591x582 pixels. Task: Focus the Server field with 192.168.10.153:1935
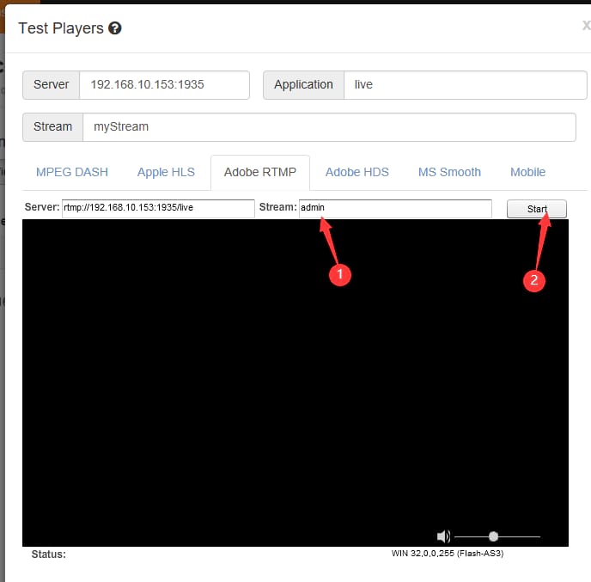[163, 85]
